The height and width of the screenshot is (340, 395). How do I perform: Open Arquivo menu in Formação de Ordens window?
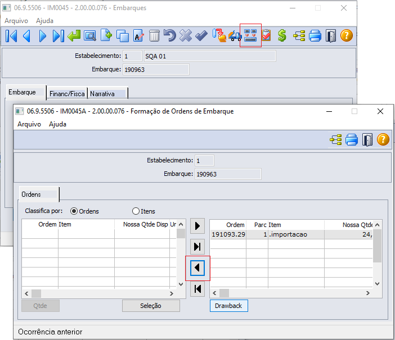(x=29, y=124)
